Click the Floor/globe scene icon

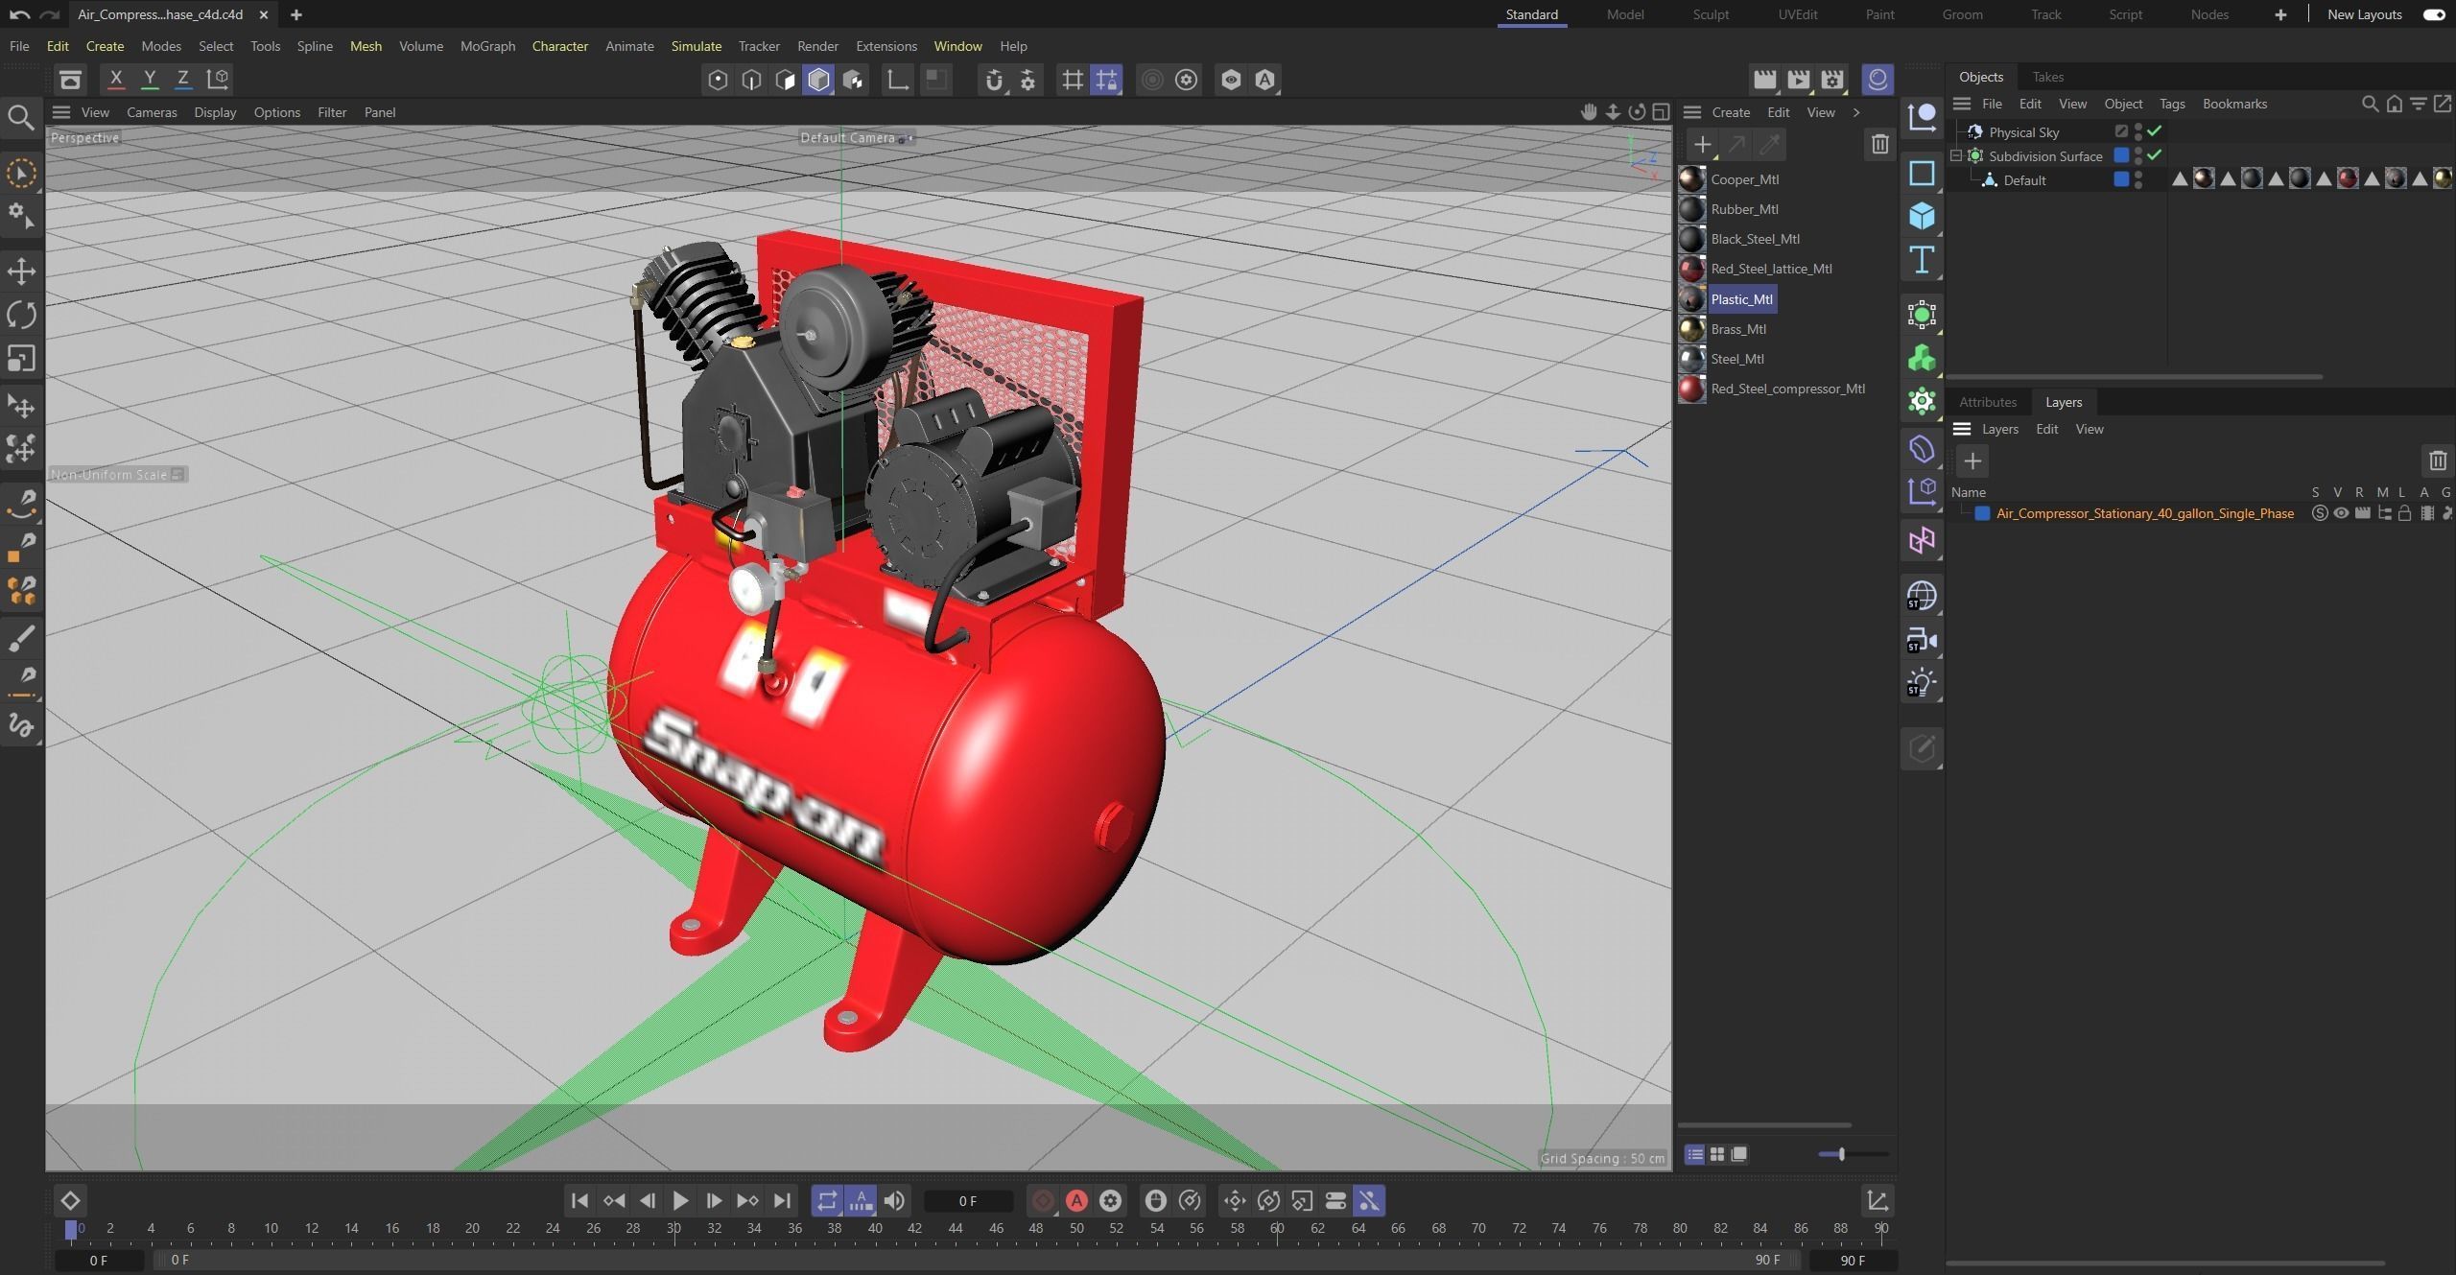click(x=1922, y=596)
